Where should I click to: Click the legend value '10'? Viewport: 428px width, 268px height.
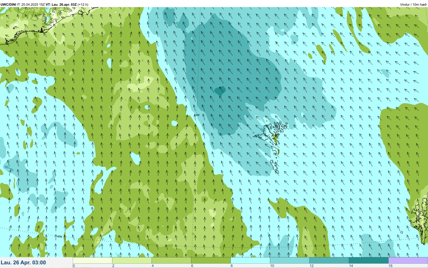273,266
